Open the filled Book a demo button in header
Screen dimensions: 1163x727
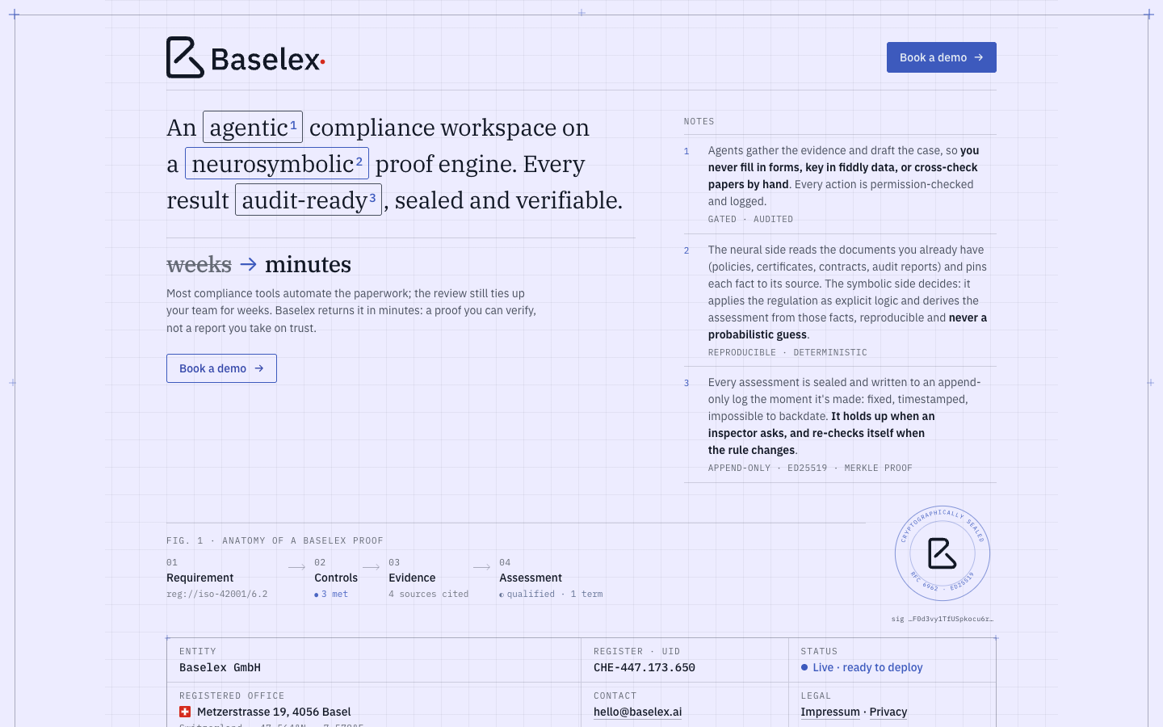tap(942, 57)
